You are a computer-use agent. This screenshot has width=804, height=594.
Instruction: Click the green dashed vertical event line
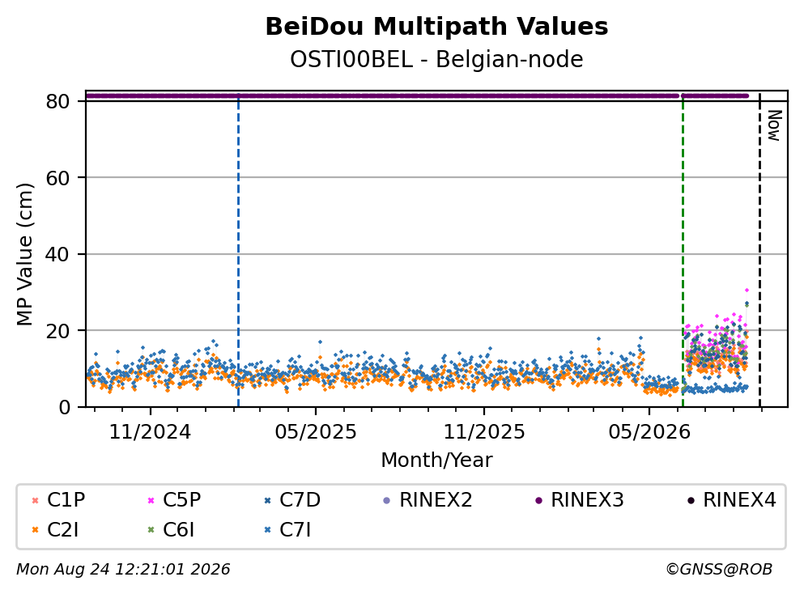[x=683, y=251]
